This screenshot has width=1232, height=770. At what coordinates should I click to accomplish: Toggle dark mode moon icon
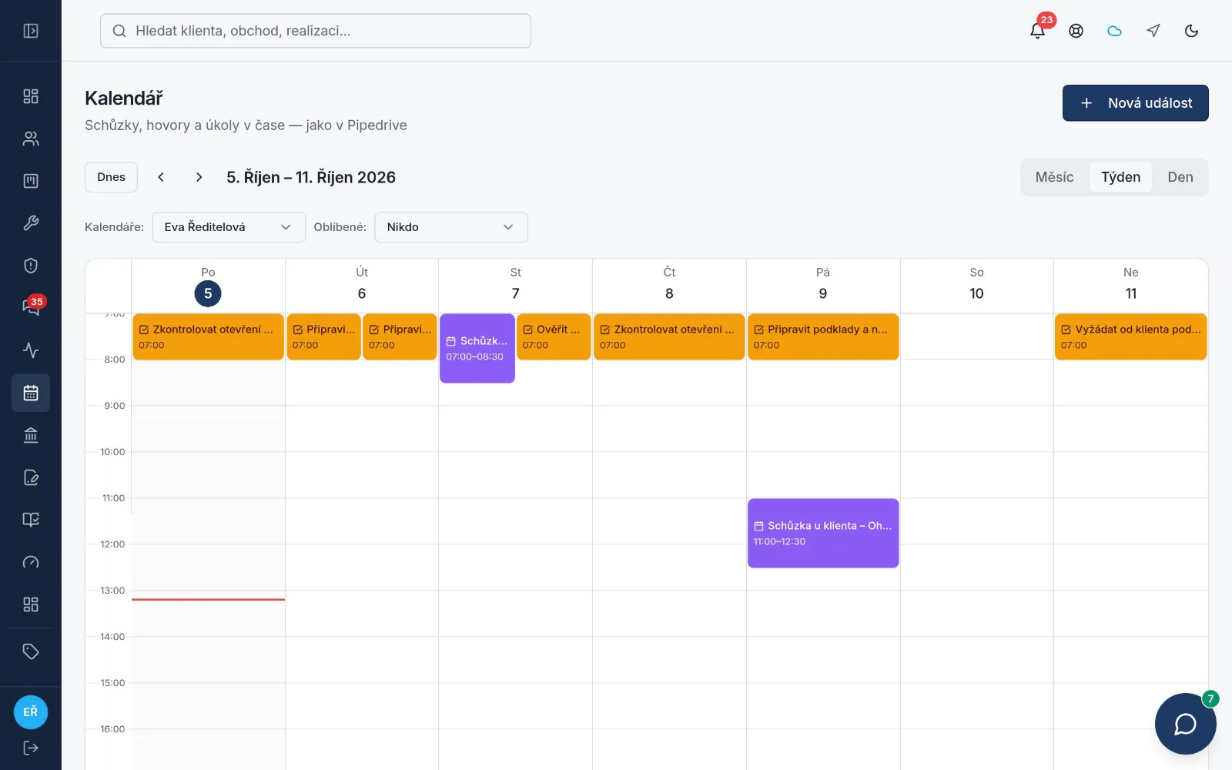[1192, 31]
